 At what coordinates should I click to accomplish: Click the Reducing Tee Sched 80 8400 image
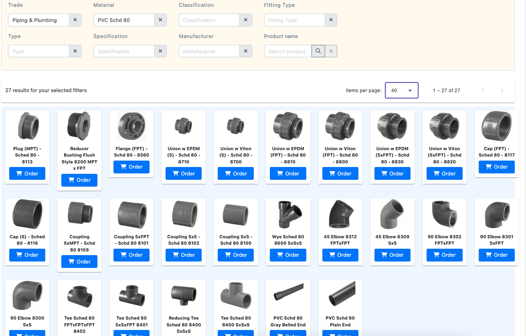[183, 295]
